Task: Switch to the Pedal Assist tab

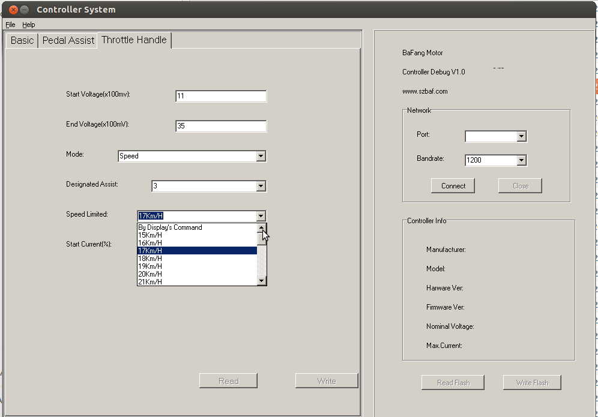Action: click(x=68, y=40)
